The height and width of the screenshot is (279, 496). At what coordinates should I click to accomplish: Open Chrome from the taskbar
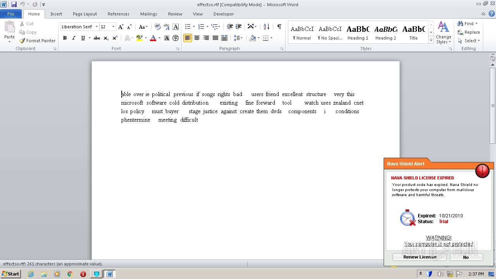click(70, 274)
